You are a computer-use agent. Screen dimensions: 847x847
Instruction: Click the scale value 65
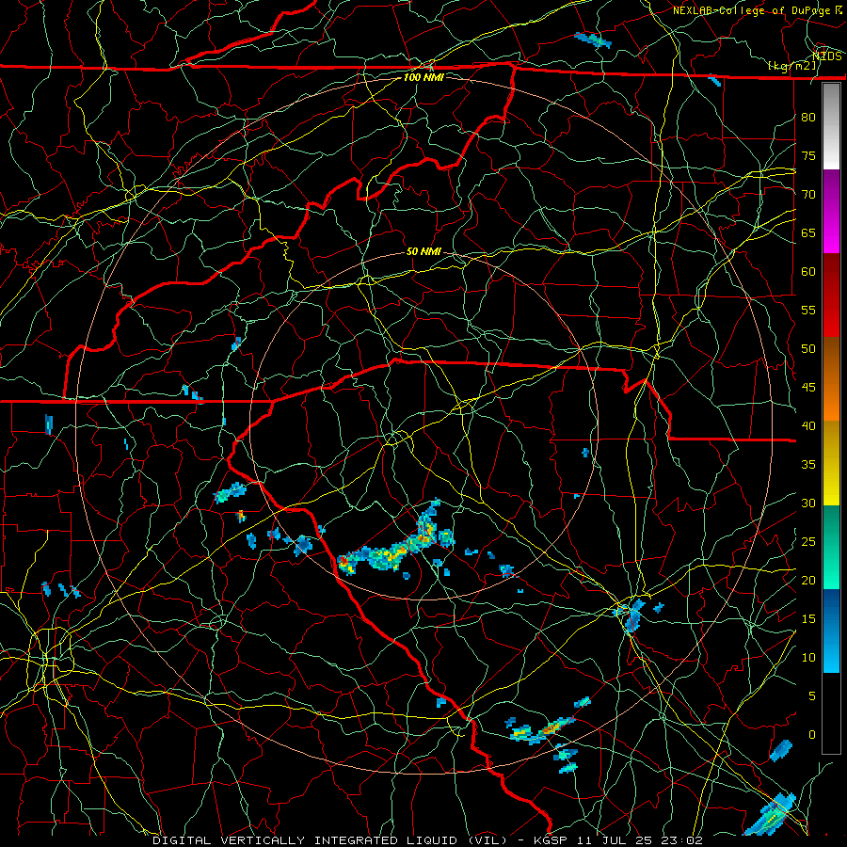808,232
